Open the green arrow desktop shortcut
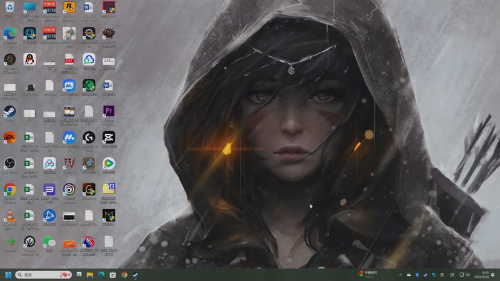Screen dimensions: 500x281 (x=10, y=242)
